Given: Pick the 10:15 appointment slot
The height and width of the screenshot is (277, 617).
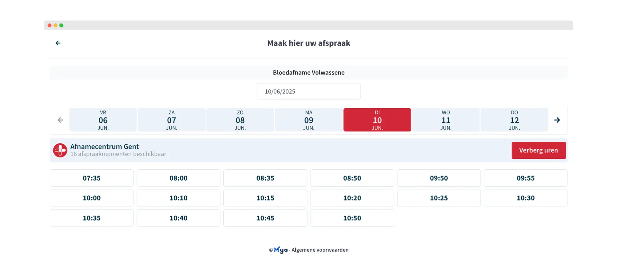Looking at the screenshot, I should pos(265,198).
